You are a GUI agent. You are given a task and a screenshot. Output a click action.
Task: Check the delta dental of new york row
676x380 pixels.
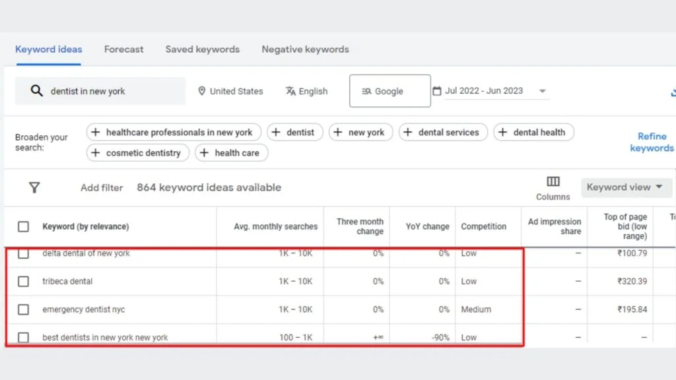[x=23, y=253]
